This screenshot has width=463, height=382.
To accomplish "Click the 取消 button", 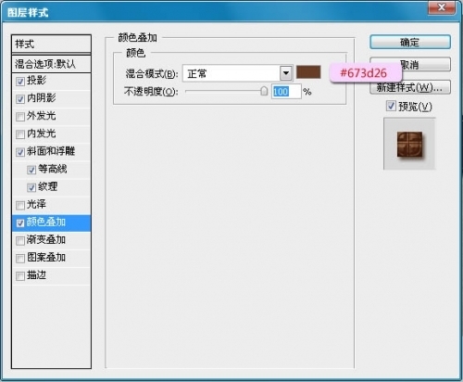I will [x=410, y=65].
